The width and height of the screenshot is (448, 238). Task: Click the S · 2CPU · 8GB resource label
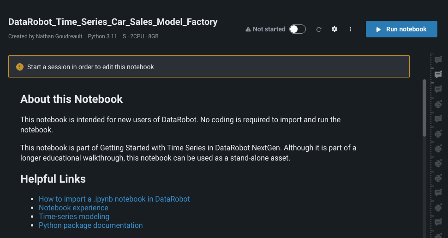pyautogui.click(x=140, y=36)
